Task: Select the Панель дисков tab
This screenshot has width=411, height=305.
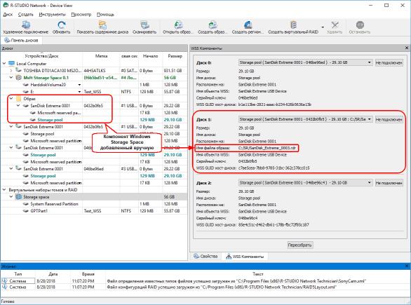Action: (x=21, y=40)
